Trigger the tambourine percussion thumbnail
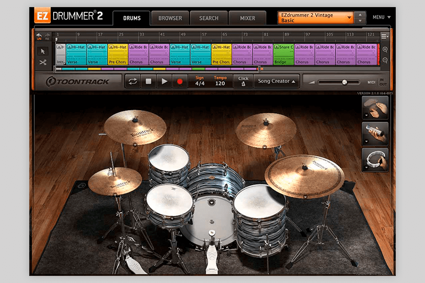The image size is (425, 283). coord(375,160)
